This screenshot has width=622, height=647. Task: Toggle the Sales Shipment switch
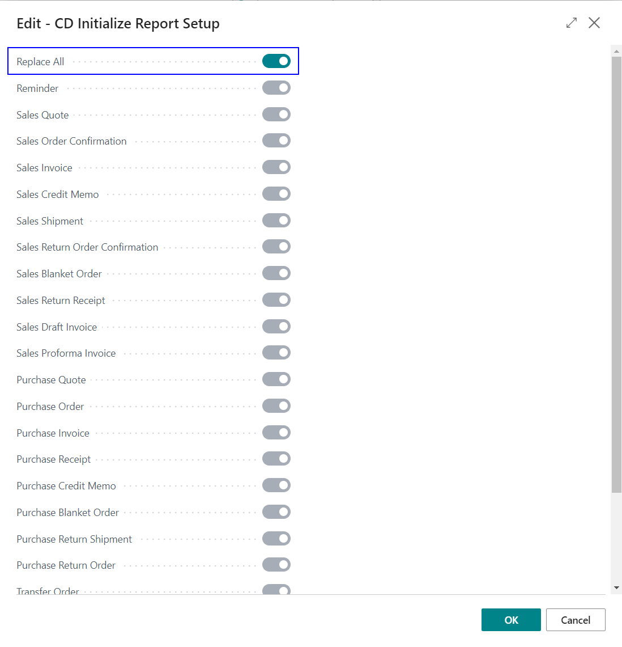(x=276, y=221)
